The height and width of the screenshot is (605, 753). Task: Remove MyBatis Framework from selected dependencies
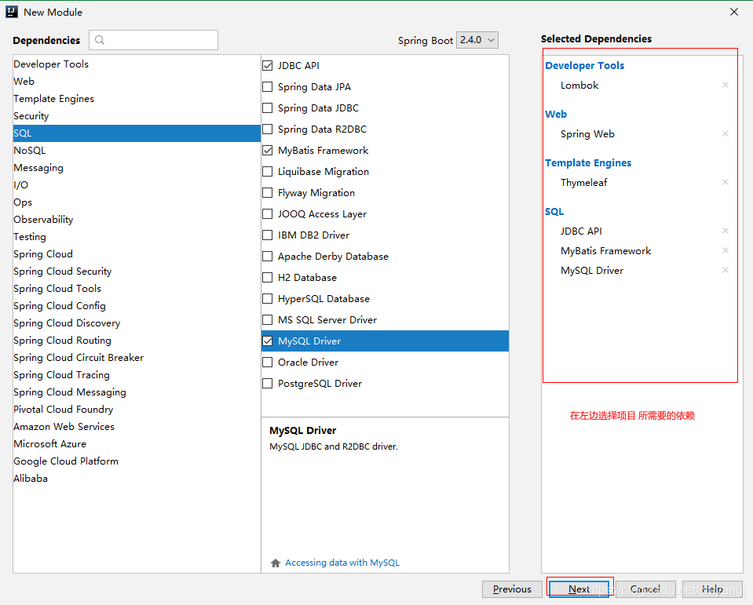tap(726, 250)
